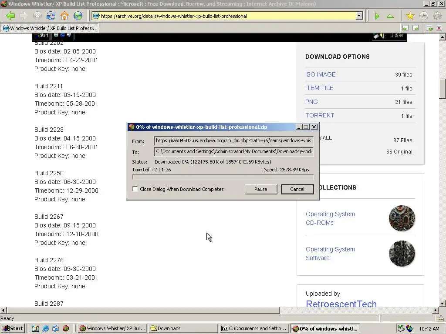The width and height of the screenshot is (446, 334).
Task: Click the green Go arrow
Action: point(377,16)
